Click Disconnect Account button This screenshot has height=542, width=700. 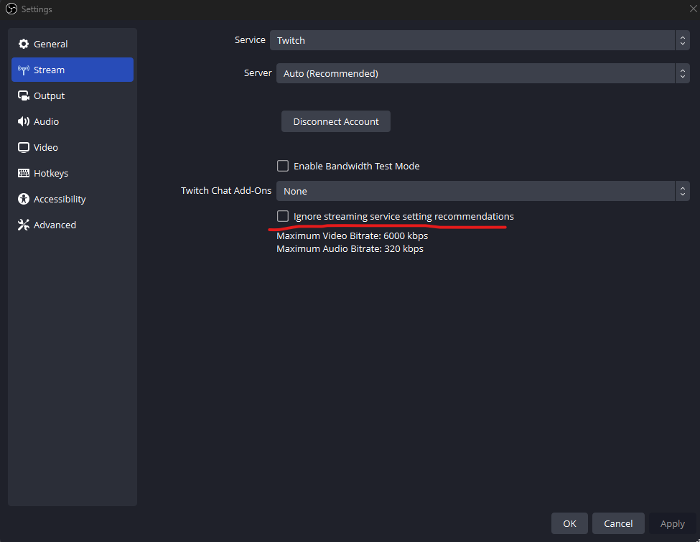point(336,121)
